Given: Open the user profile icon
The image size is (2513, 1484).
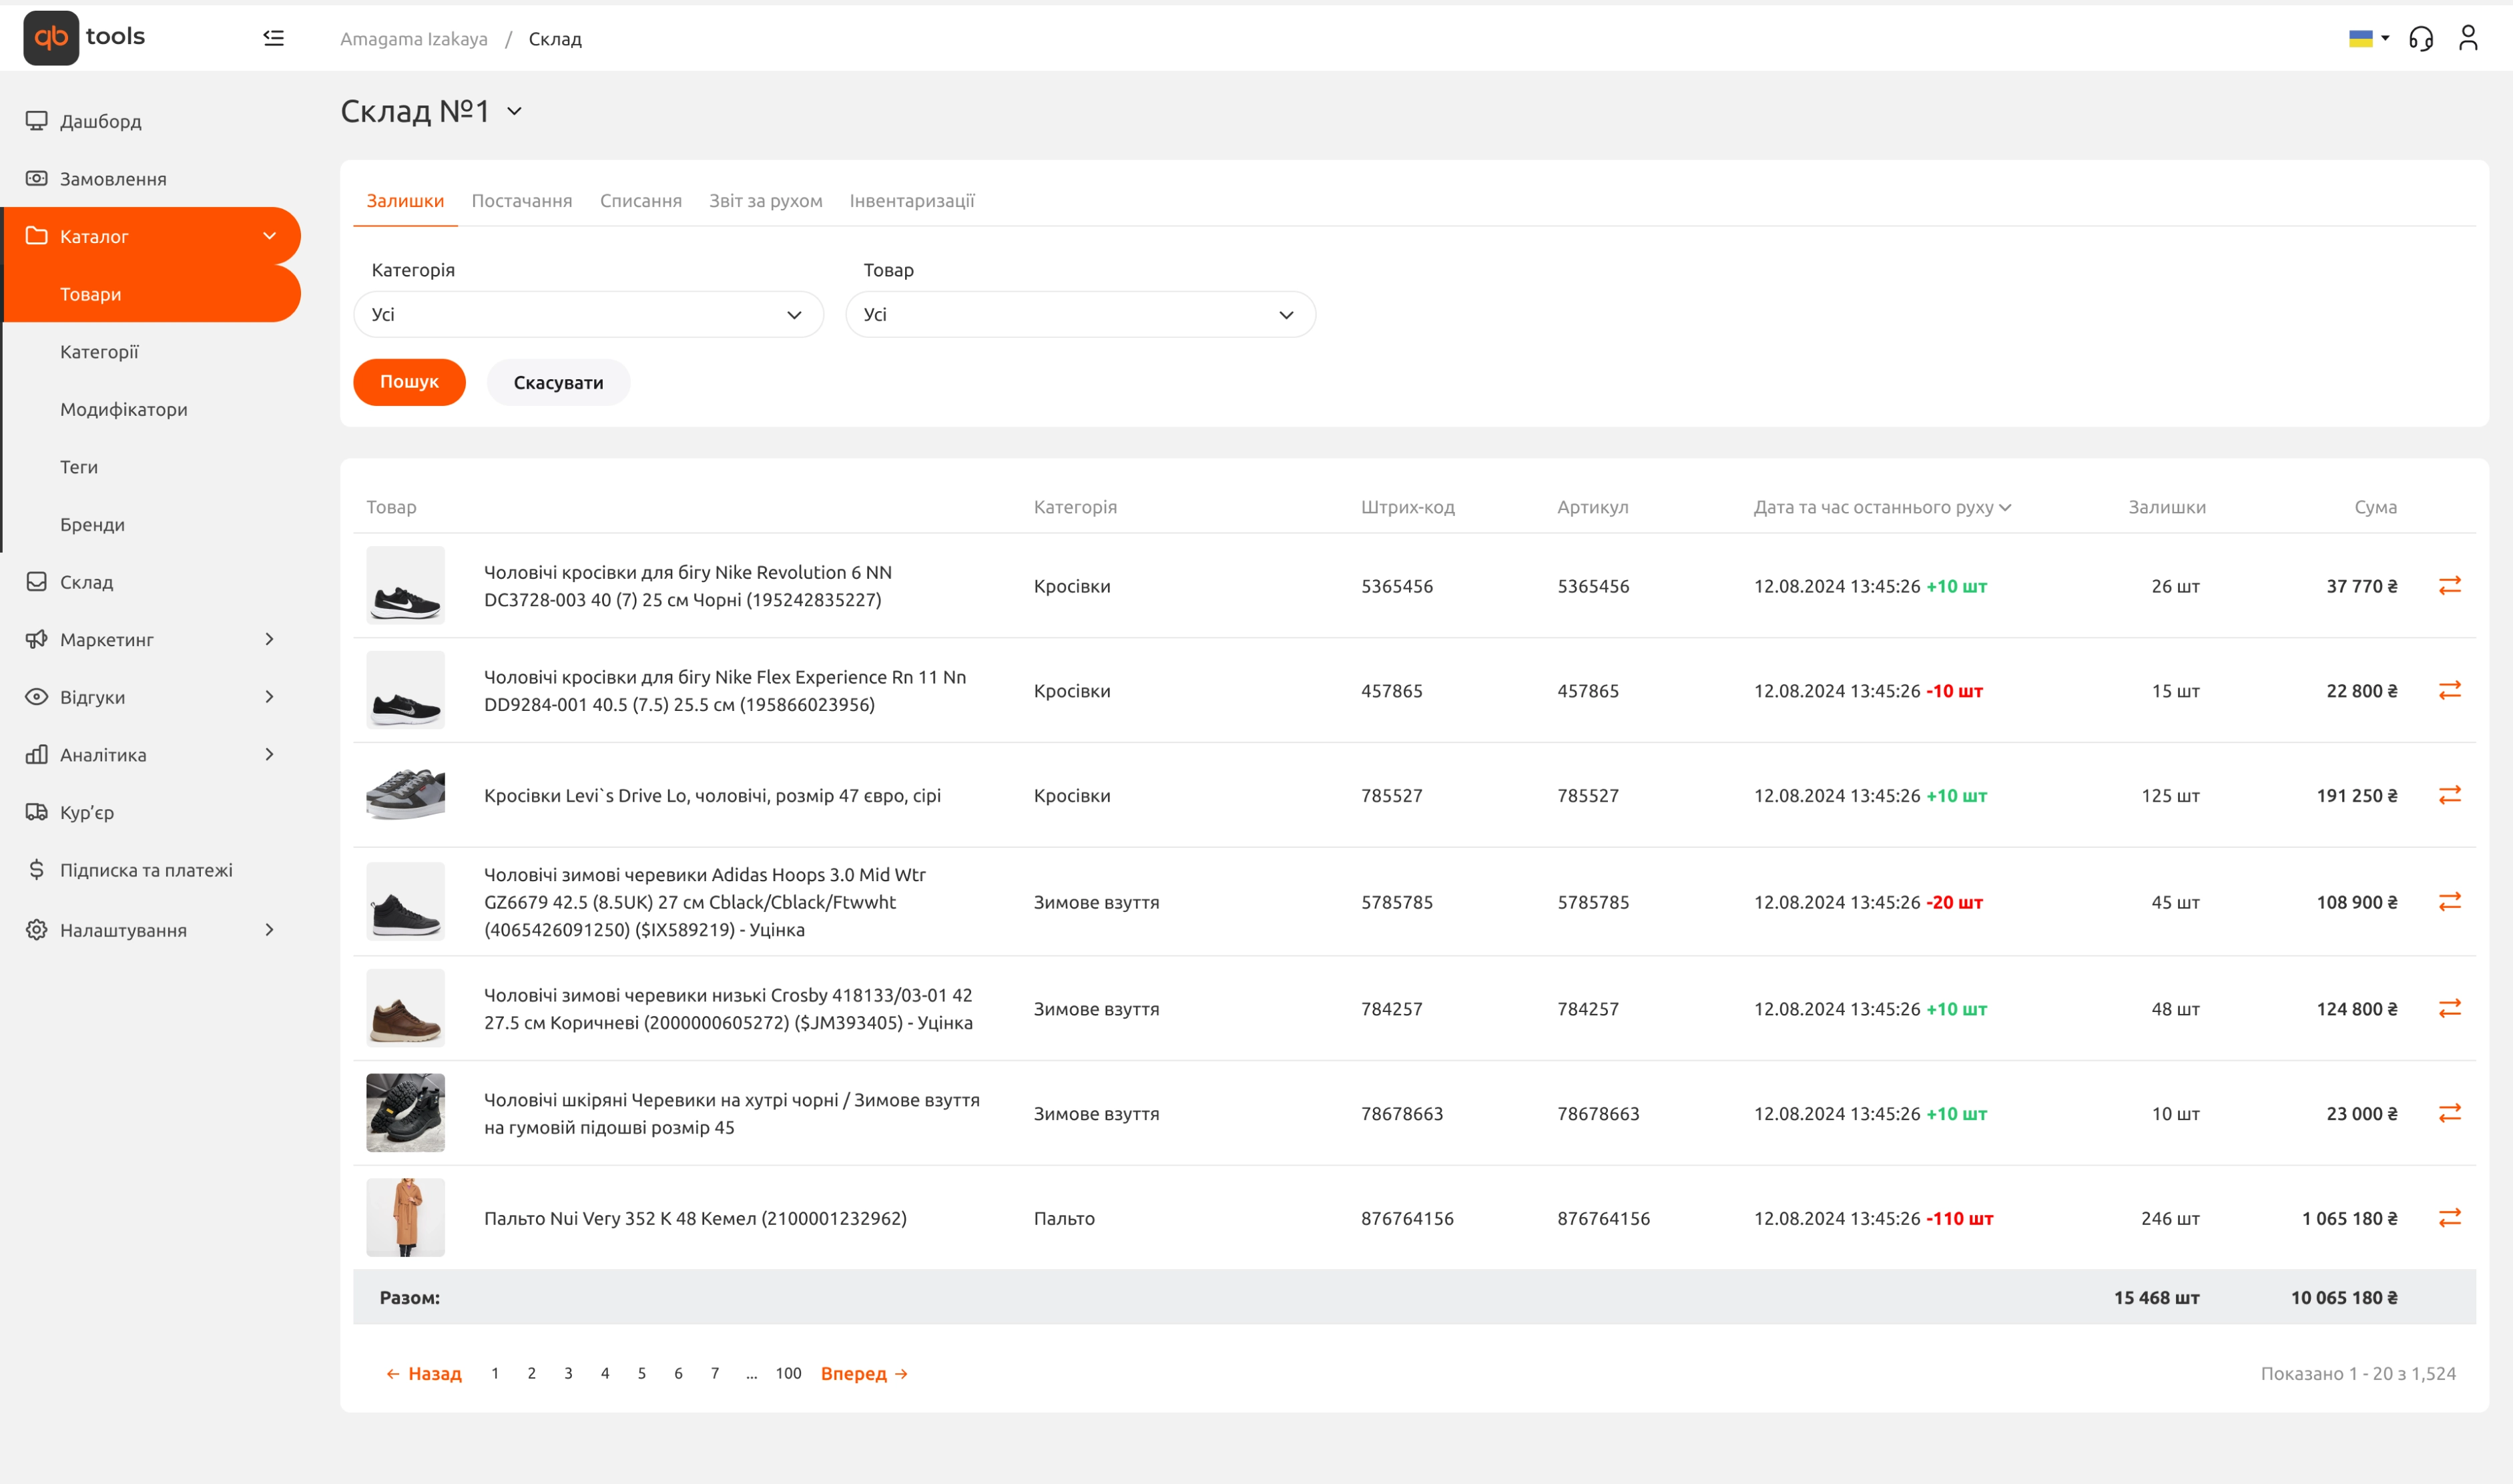Looking at the screenshot, I should tap(2467, 38).
